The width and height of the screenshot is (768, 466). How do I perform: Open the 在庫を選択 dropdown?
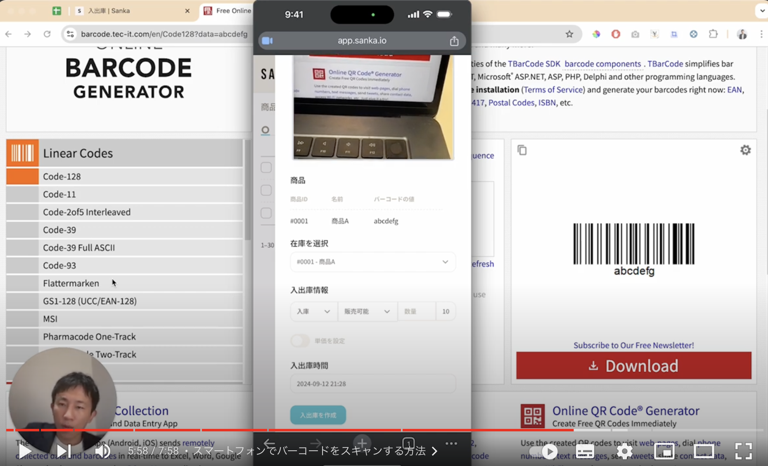[x=373, y=262]
